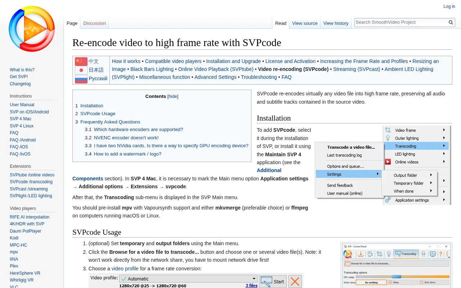This screenshot has width=461, height=288.
Task: Open 'Which hardware encoders are supported?' link
Action: click(138, 130)
